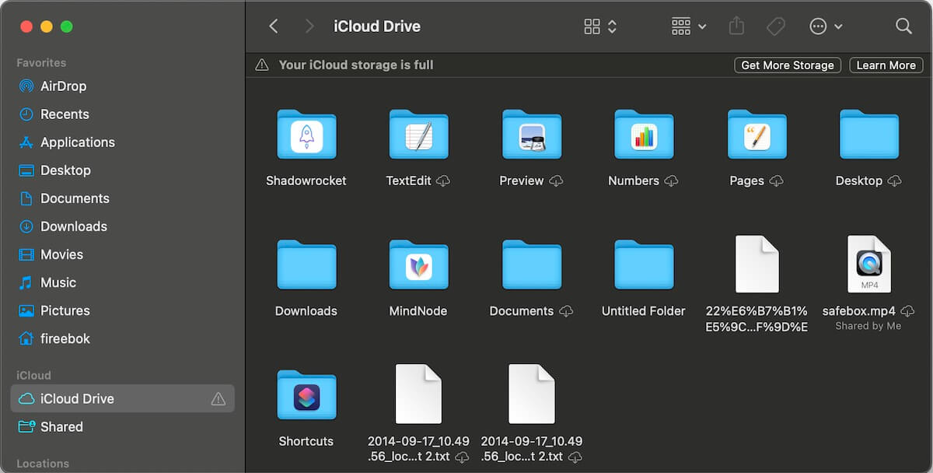Select the Pages folder icon
The image size is (933, 473).
(757, 135)
